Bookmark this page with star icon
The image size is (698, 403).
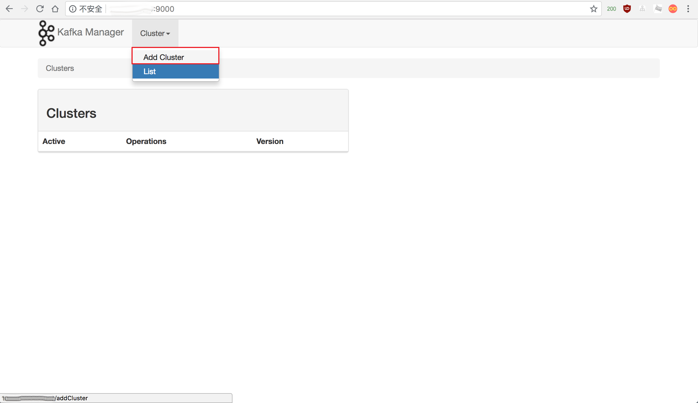click(x=593, y=9)
